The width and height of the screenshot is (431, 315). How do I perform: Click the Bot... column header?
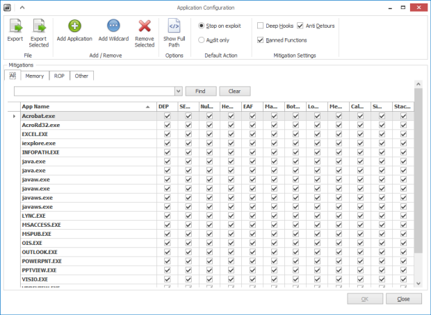point(295,106)
